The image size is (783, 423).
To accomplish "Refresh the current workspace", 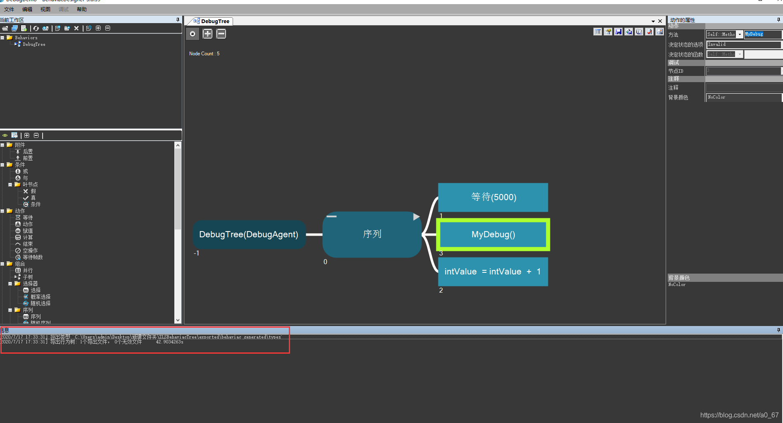I will (x=36, y=28).
